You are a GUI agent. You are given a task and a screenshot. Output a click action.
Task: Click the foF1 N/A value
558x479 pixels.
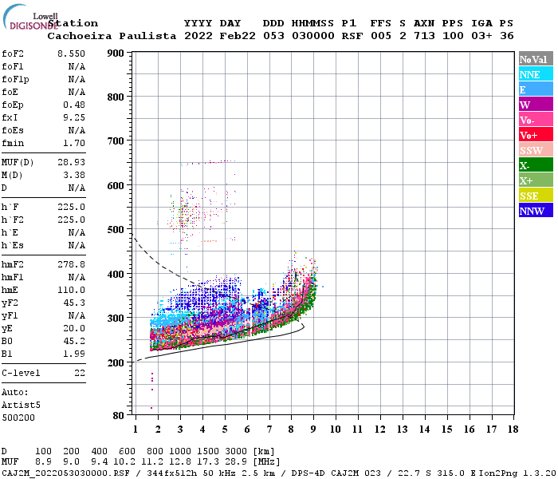77,66
